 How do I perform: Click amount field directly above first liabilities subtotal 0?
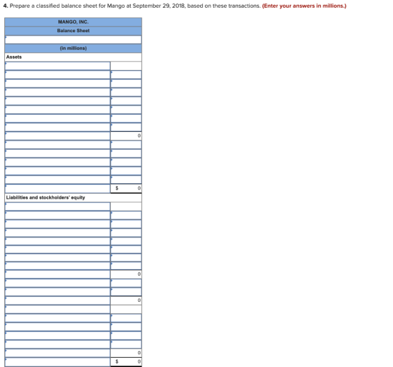126,265
